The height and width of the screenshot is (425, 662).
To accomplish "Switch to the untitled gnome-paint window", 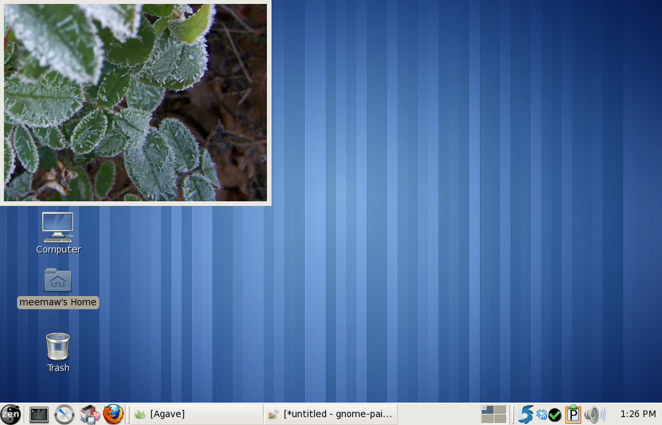I will tap(331, 414).
